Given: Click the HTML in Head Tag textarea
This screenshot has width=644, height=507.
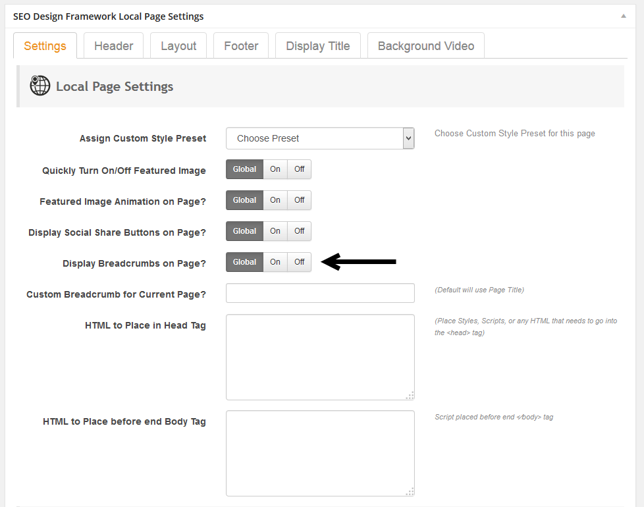Looking at the screenshot, I should (320, 357).
